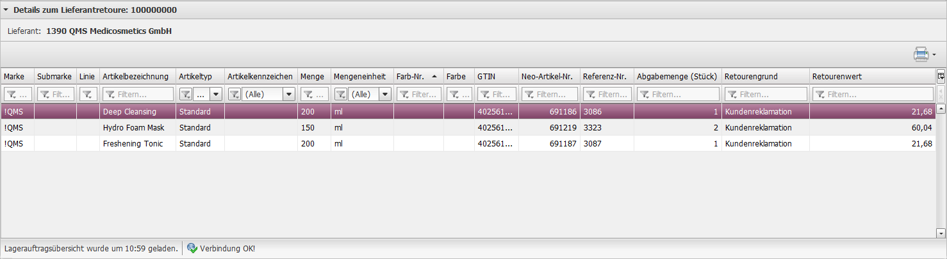Click the Artikelbezeichnung filter text field
Image resolution: width=947 pixels, height=259 pixels.
tap(138, 94)
